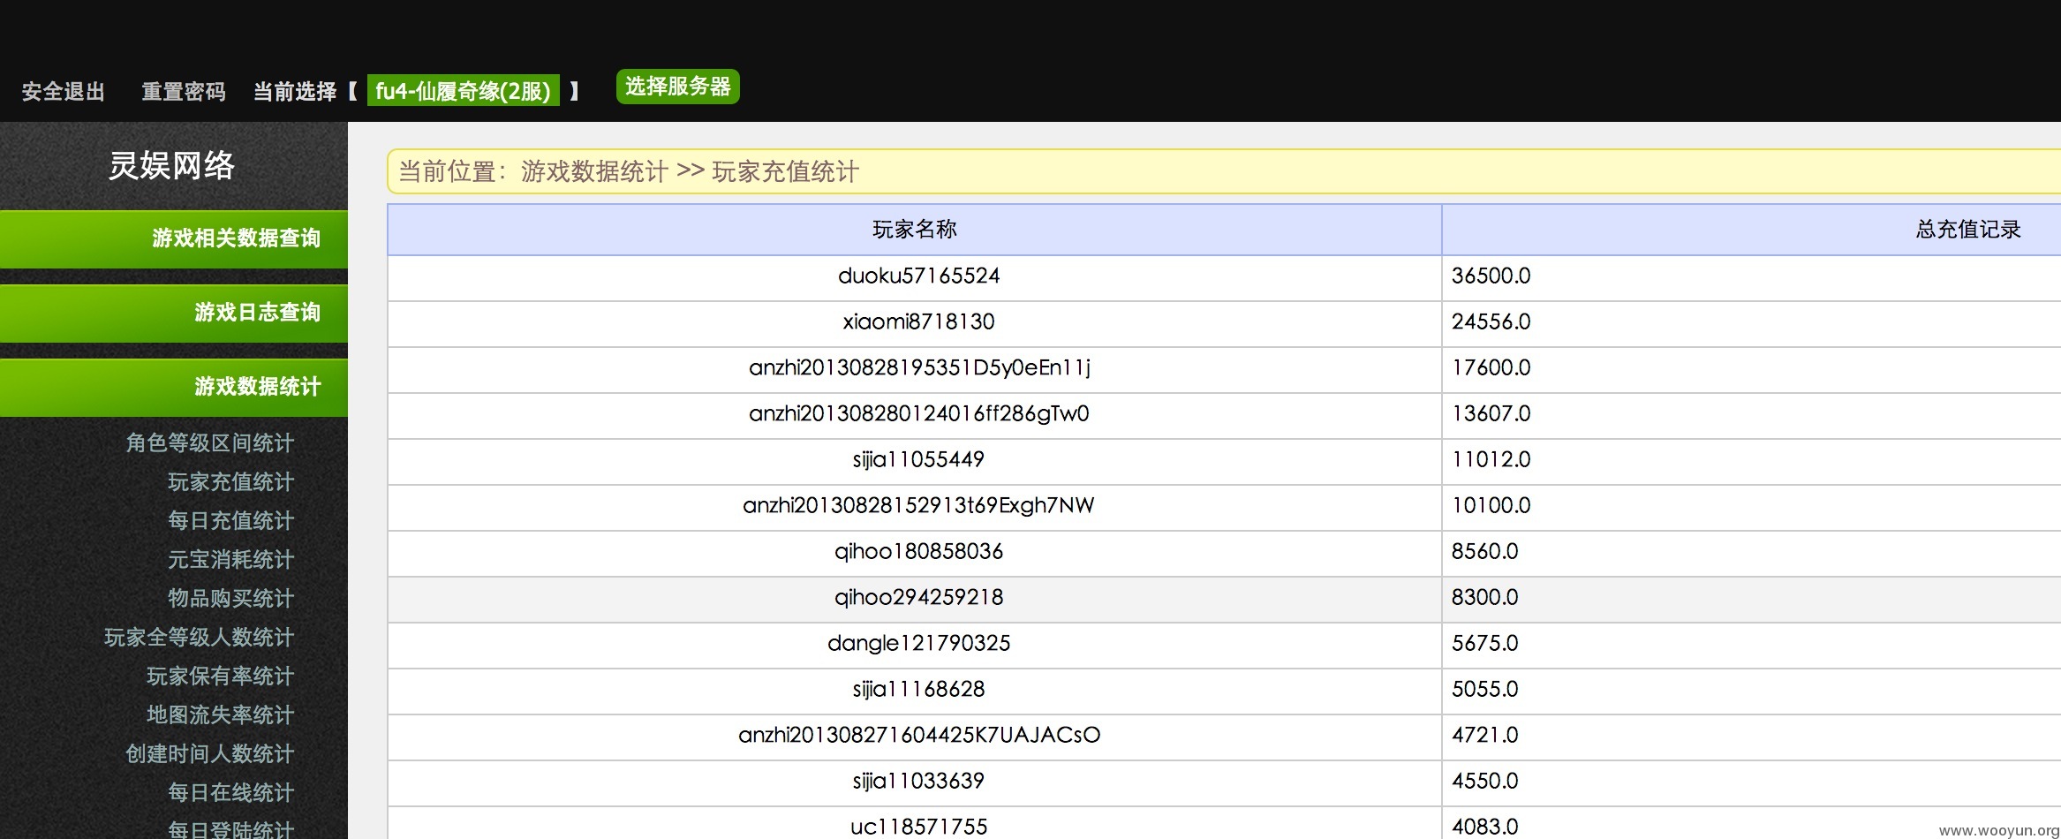This screenshot has height=839, width=2061.
Task: Click recharge value 36500.0
Action: 1491,276
